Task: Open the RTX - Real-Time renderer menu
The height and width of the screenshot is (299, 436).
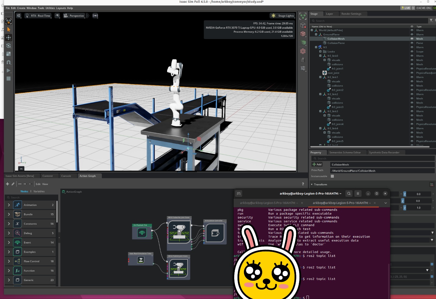Action: 38,16
